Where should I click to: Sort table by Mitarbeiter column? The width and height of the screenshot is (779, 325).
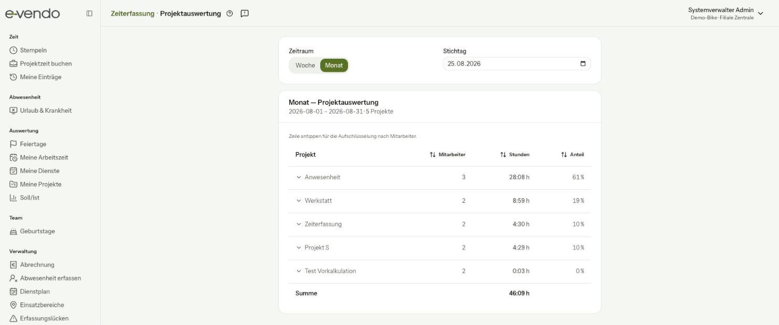[x=448, y=155]
